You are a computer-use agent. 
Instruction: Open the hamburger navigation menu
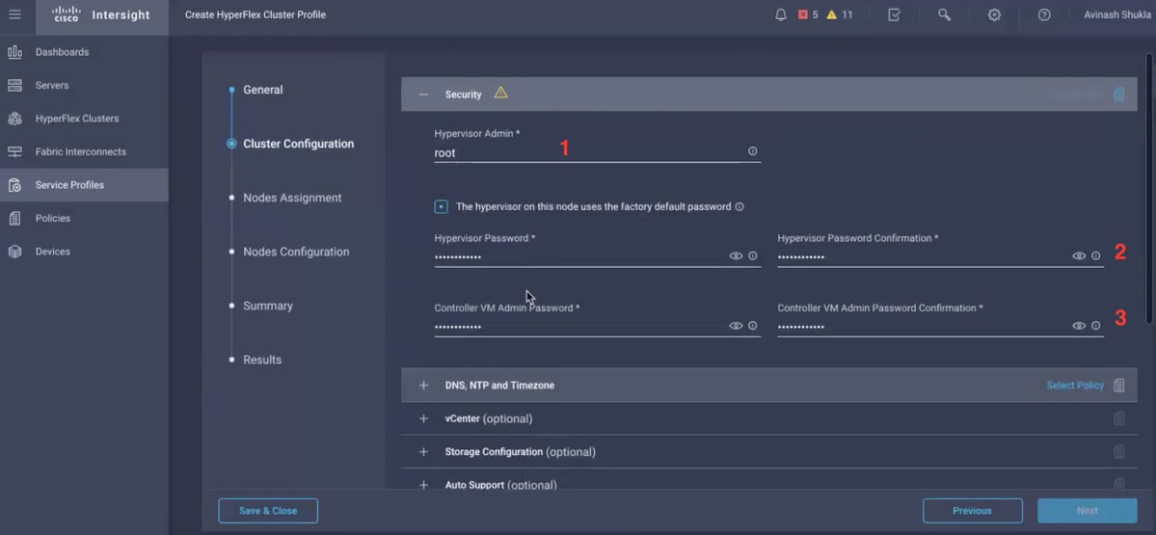coord(14,14)
